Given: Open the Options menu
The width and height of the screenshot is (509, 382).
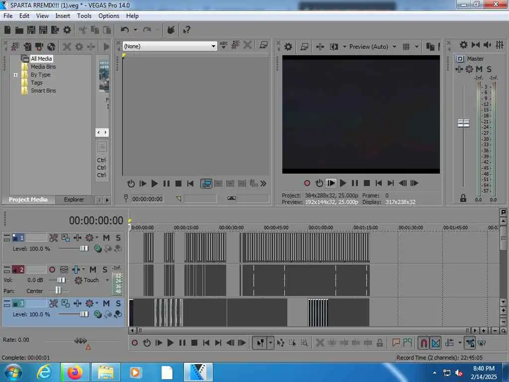Looking at the screenshot, I should coord(109,16).
